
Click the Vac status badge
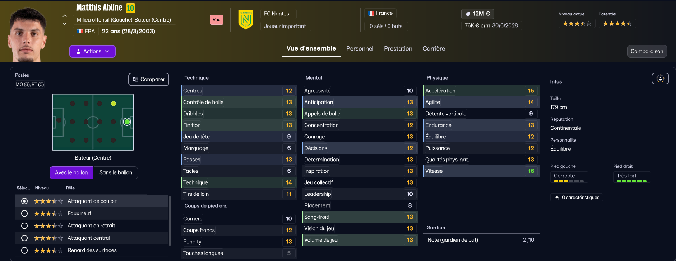pos(217,20)
